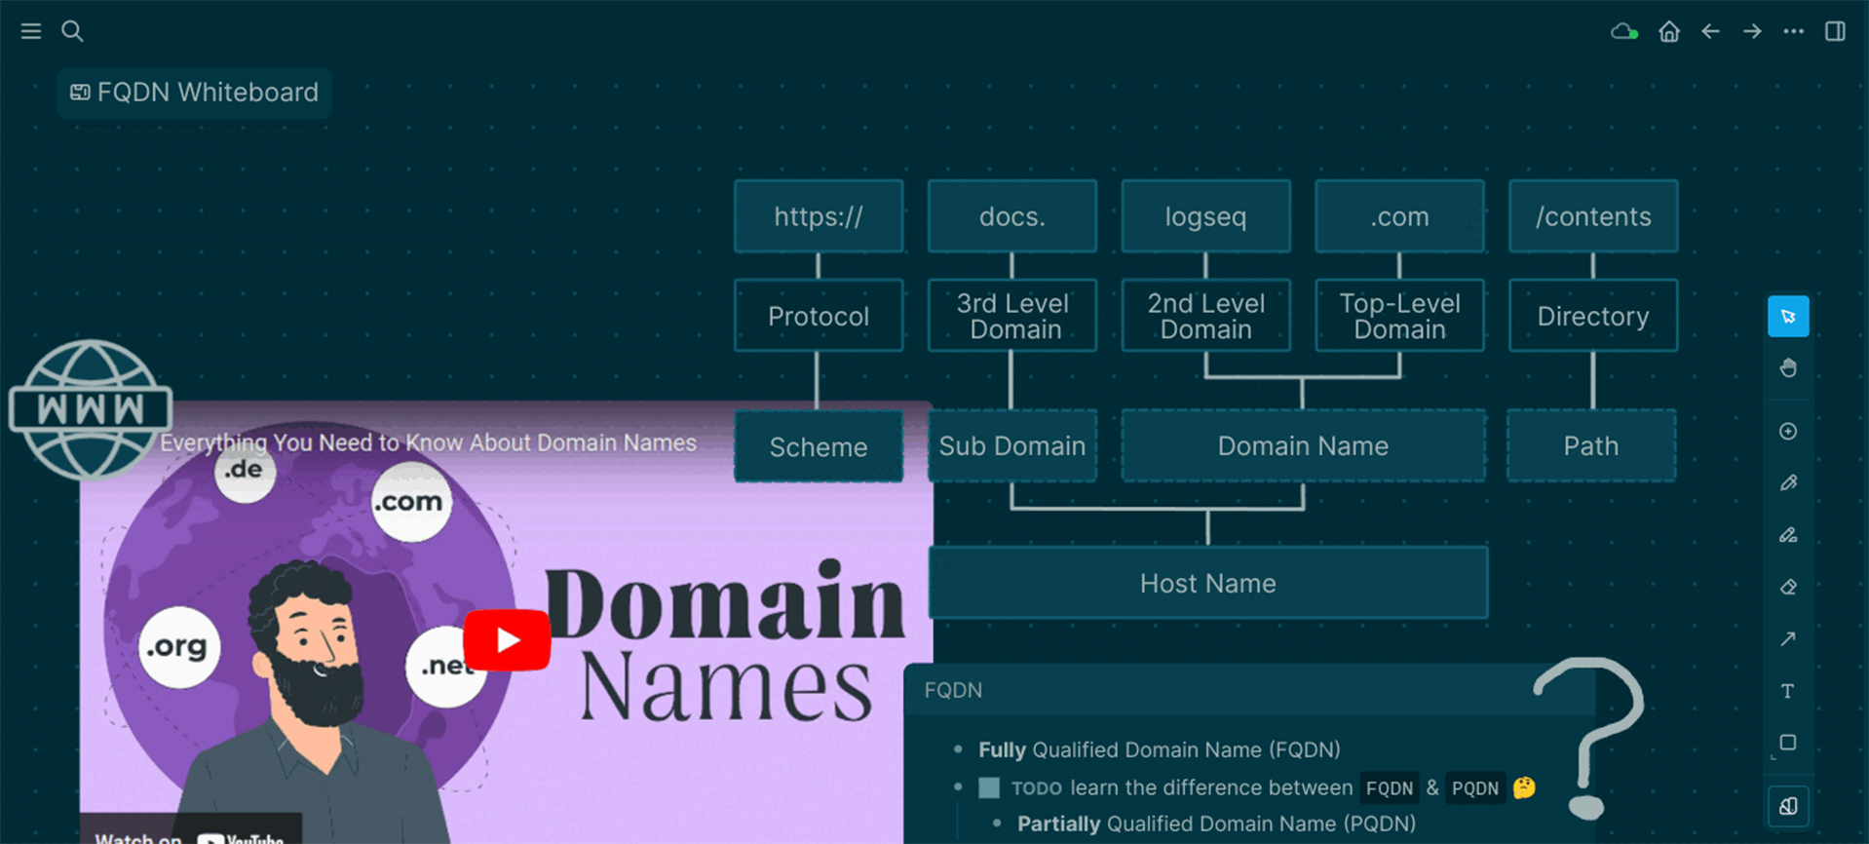Open the three-dots more menu

[1794, 31]
